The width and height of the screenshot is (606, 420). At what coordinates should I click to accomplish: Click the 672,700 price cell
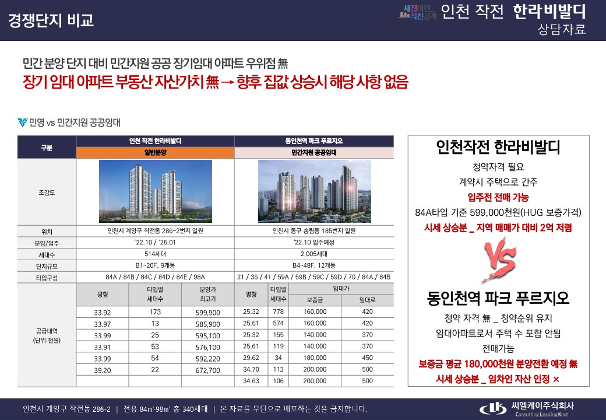click(208, 370)
